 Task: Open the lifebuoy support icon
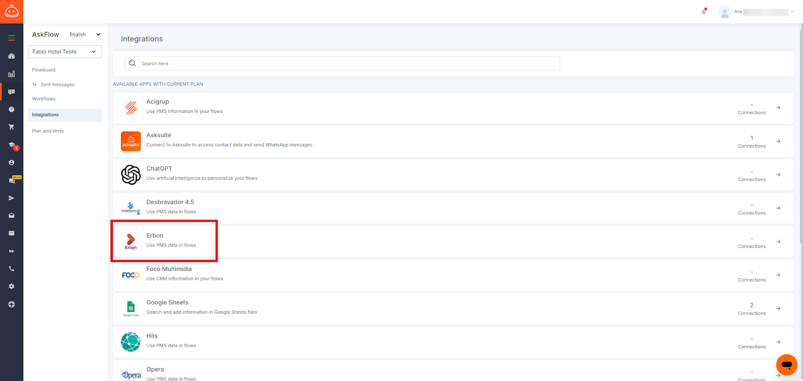[x=12, y=304]
